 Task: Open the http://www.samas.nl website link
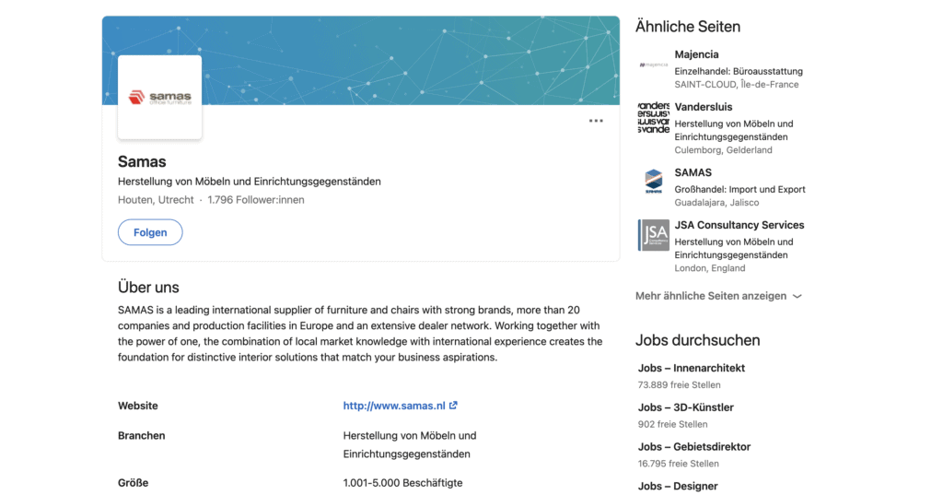(394, 406)
